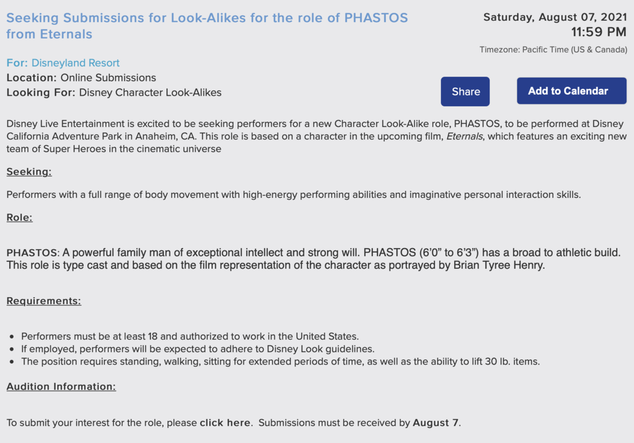Open the Disneyland Resort link
This screenshot has width=634, height=443.
[76, 63]
